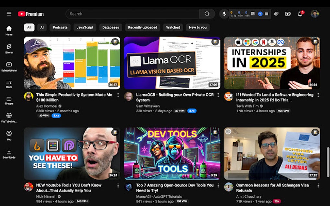Click the YouTube Premium logo

[x=31, y=14]
